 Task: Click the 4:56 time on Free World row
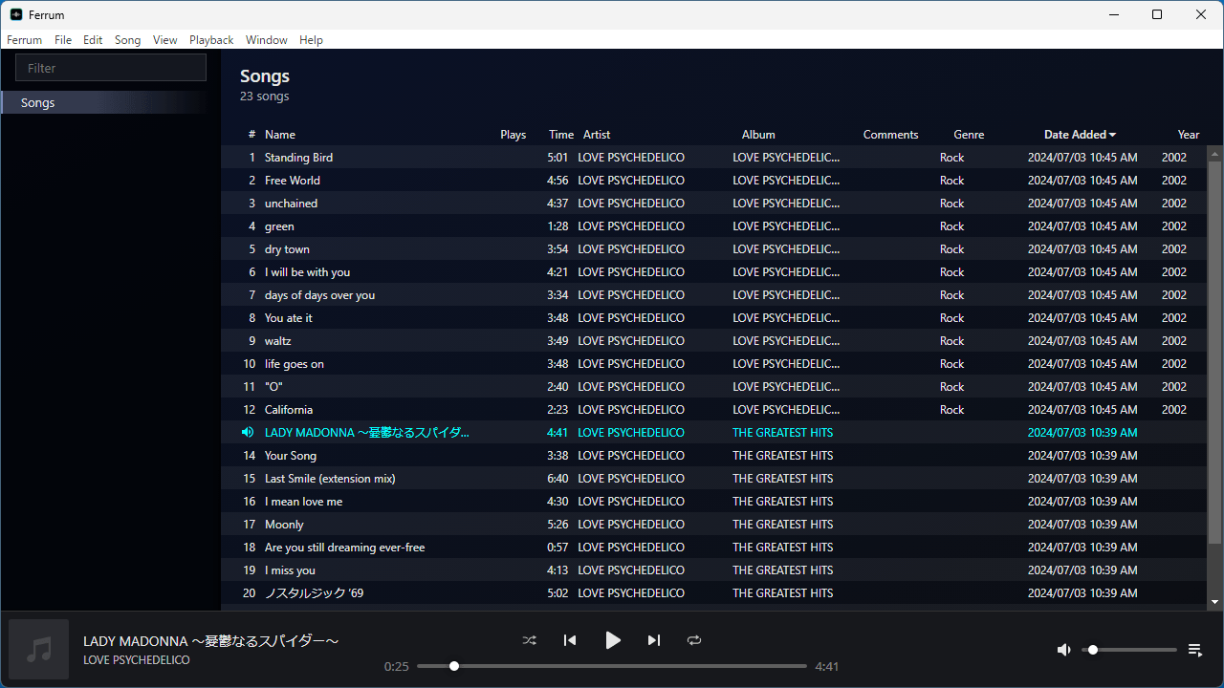click(x=558, y=181)
